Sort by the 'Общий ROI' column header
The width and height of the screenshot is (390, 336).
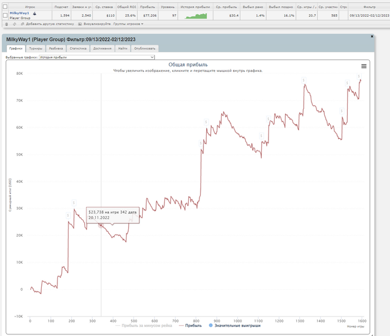pyautogui.click(x=127, y=7)
